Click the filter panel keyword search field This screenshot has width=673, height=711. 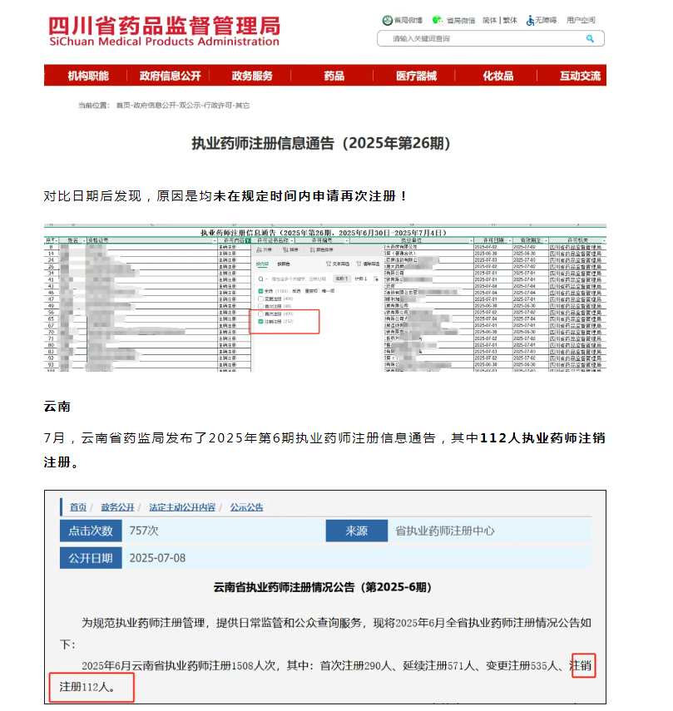coord(299,279)
